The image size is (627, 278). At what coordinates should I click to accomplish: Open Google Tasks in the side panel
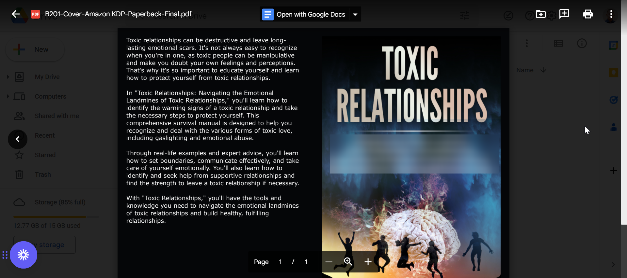pos(614,100)
